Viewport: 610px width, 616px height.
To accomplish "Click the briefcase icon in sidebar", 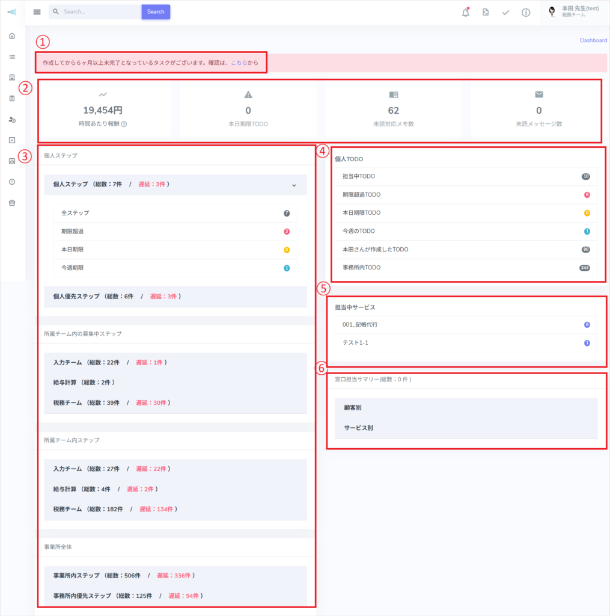I will 12,203.
